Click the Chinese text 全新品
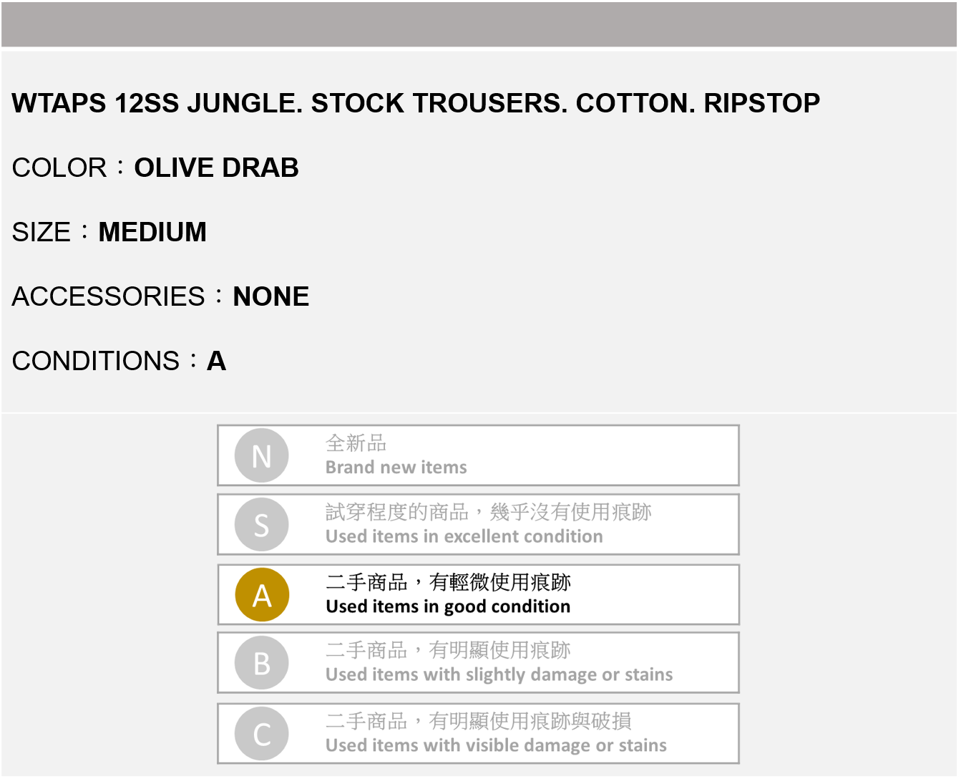Viewport: 961px width, 779px height. (356, 443)
